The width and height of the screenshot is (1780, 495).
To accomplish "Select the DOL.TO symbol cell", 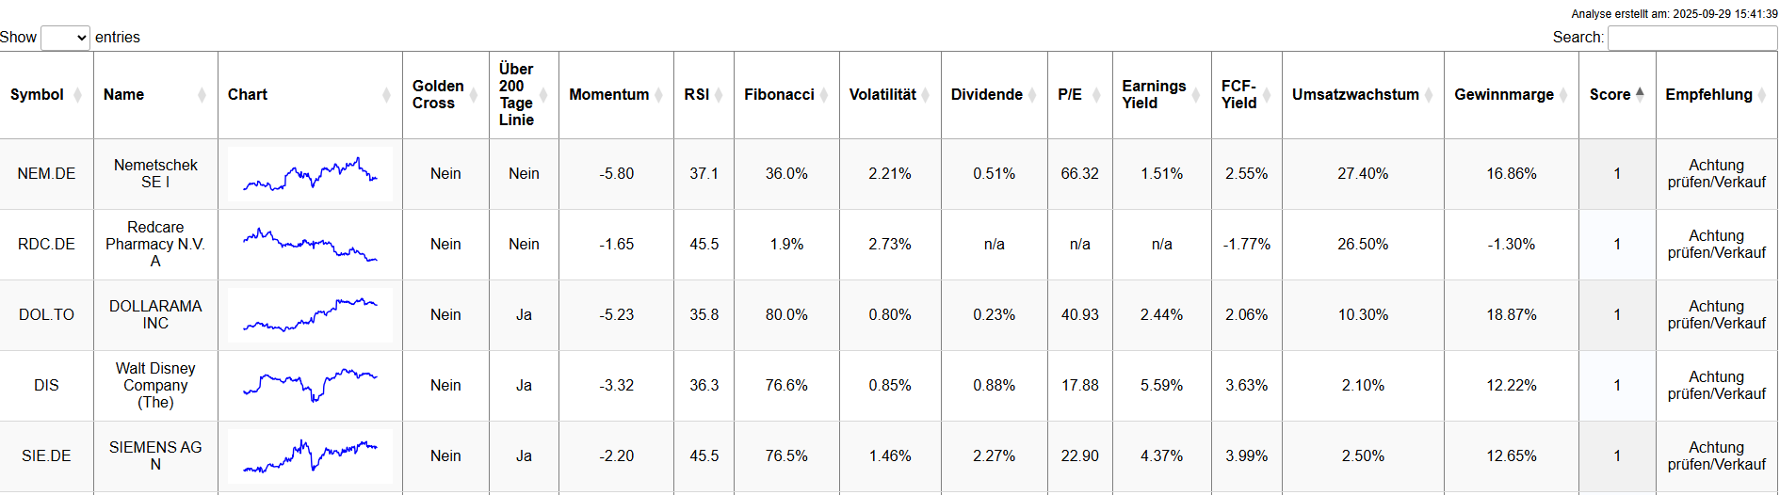I will click(46, 315).
